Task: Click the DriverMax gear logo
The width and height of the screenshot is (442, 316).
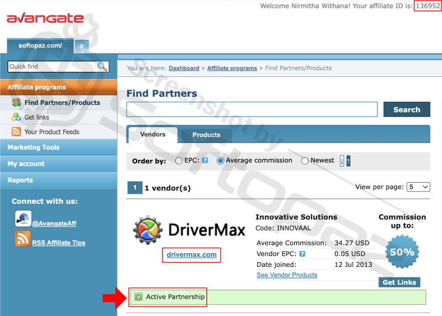Action: click(148, 230)
